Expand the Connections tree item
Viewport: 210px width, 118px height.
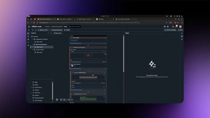point(31,87)
